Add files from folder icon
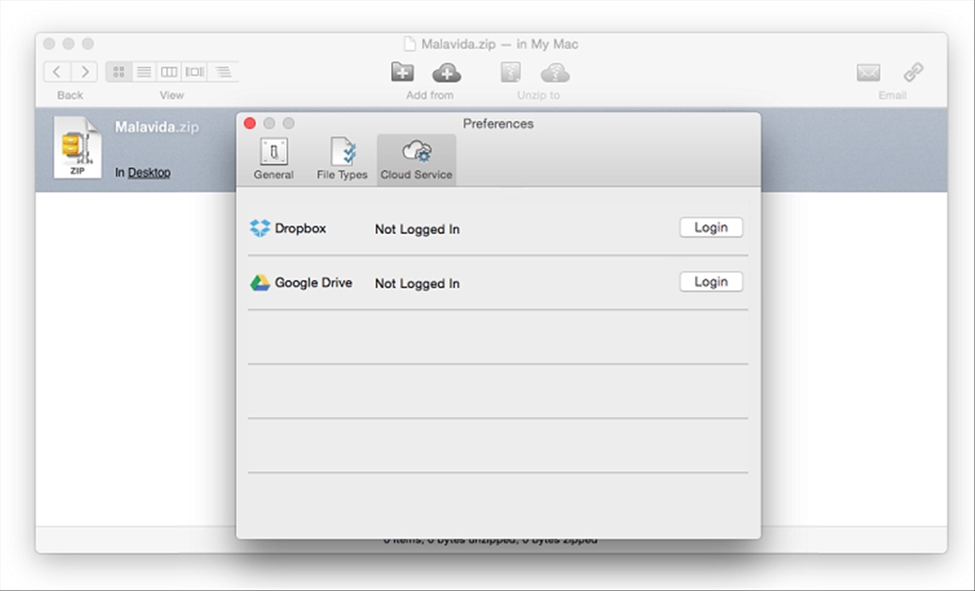This screenshot has height=591, width=975. point(402,72)
